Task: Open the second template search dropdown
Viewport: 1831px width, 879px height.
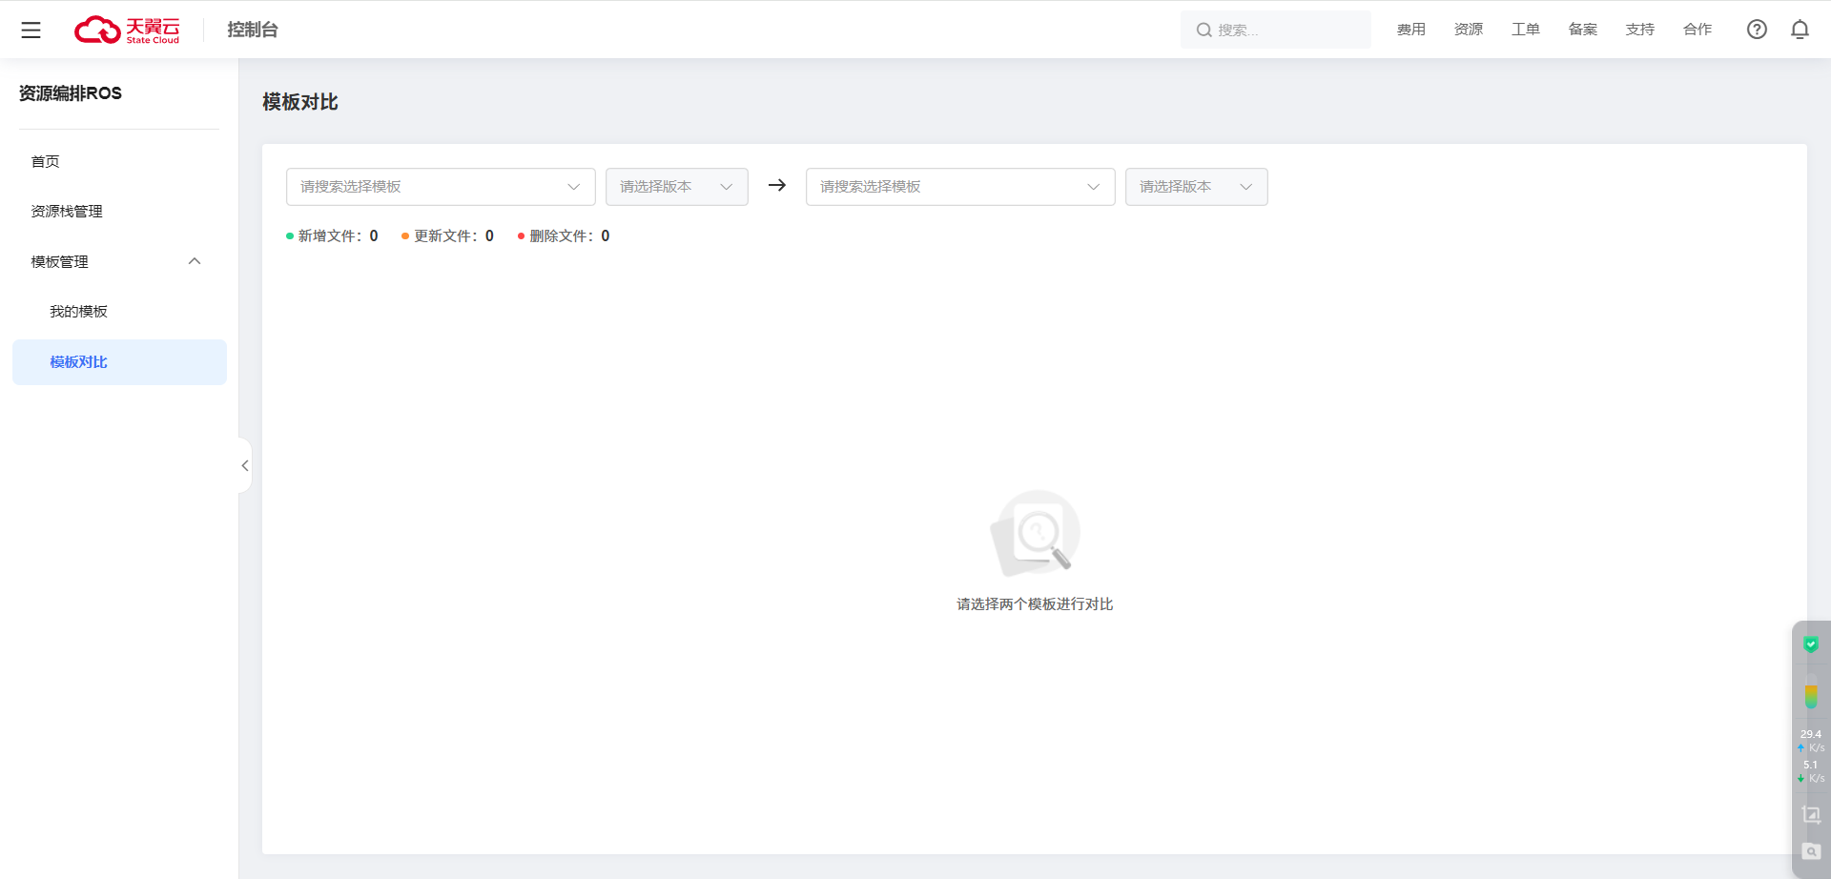Action: (959, 187)
